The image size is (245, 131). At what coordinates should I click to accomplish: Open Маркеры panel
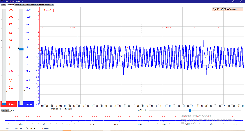pos(68,109)
